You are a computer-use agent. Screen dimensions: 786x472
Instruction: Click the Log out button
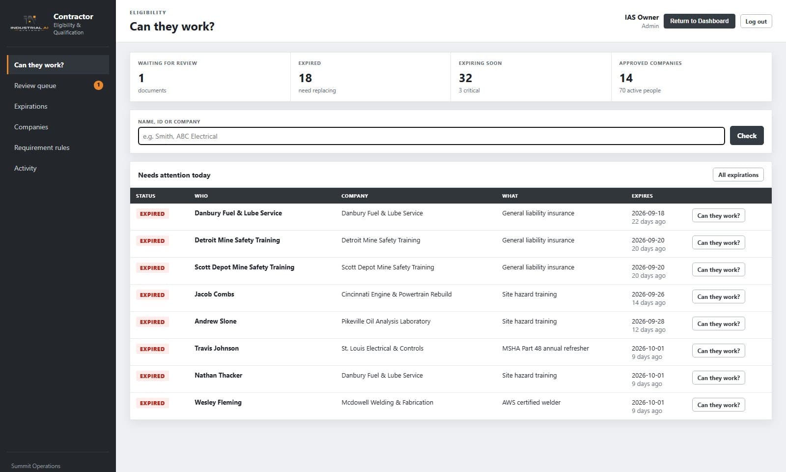point(756,21)
